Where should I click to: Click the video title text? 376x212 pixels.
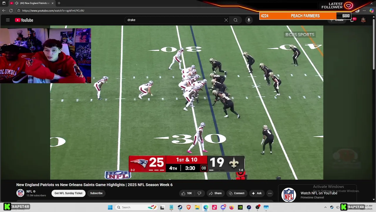tap(95, 185)
